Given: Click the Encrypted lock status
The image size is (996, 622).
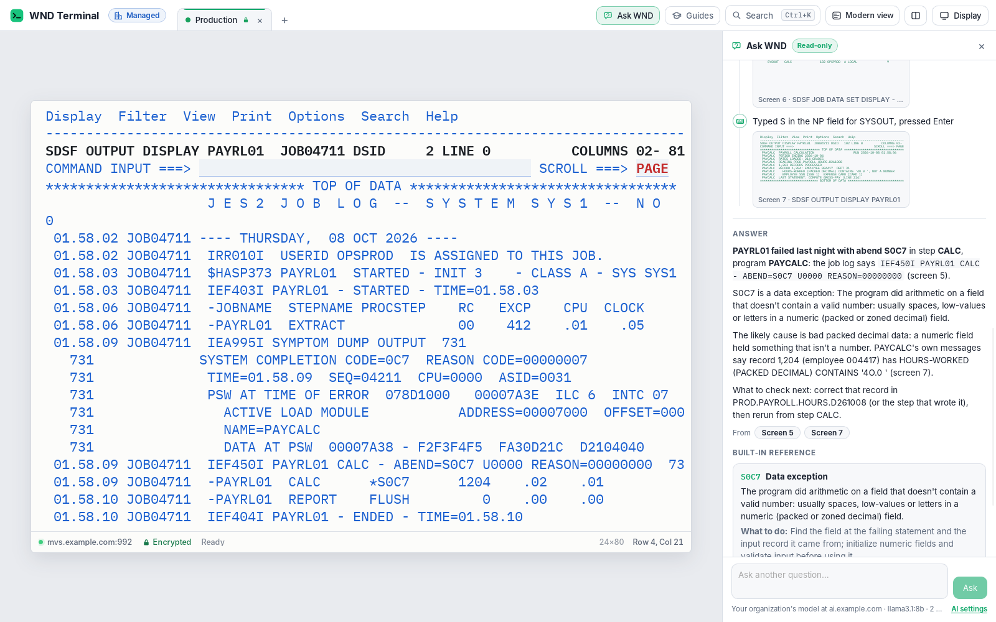Looking at the screenshot, I should pos(167,542).
